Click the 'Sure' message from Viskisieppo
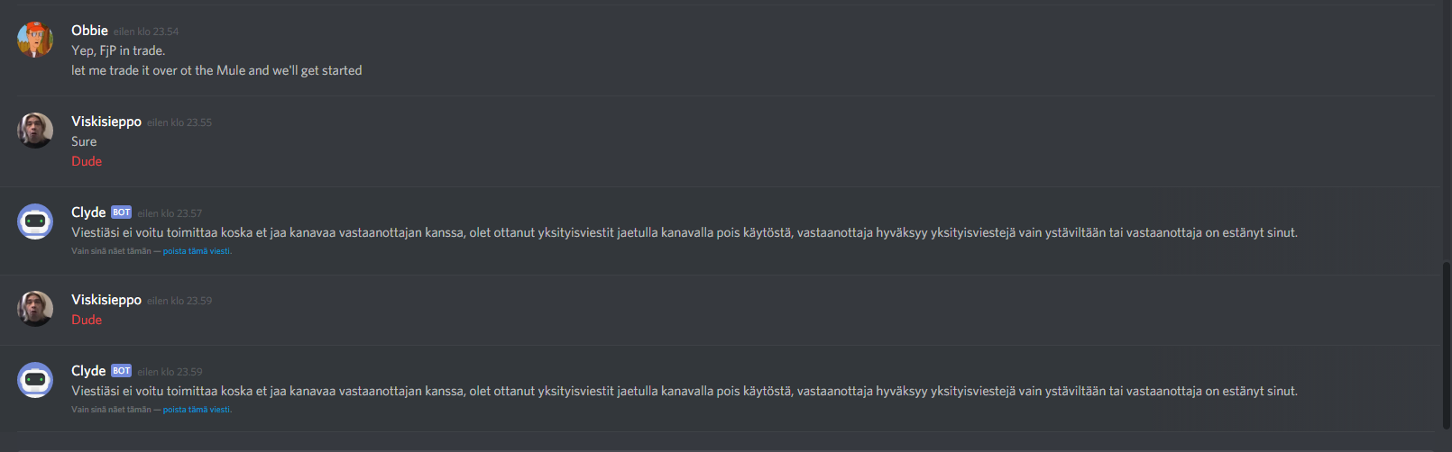 84,141
